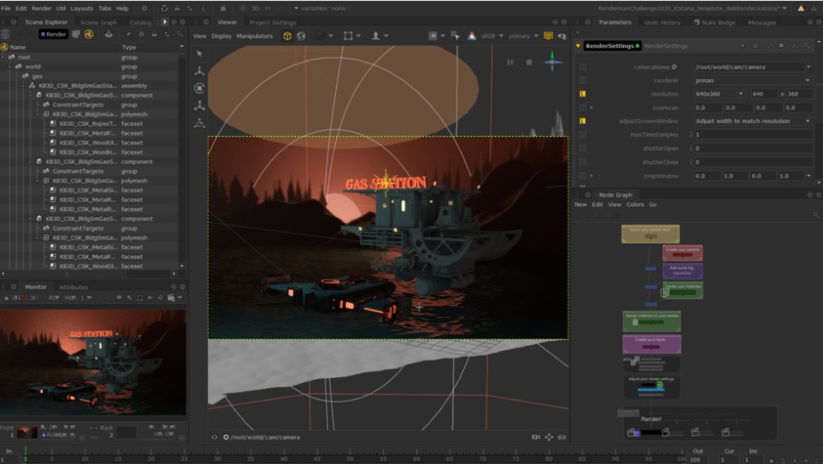Switch to the Project Settings tab
The image size is (823, 464).
(272, 22)
